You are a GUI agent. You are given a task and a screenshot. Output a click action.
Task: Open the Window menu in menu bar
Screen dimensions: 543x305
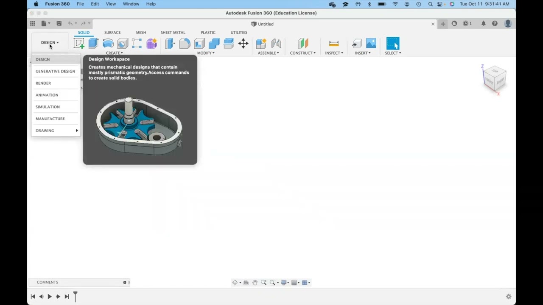[x=131, y=4]
